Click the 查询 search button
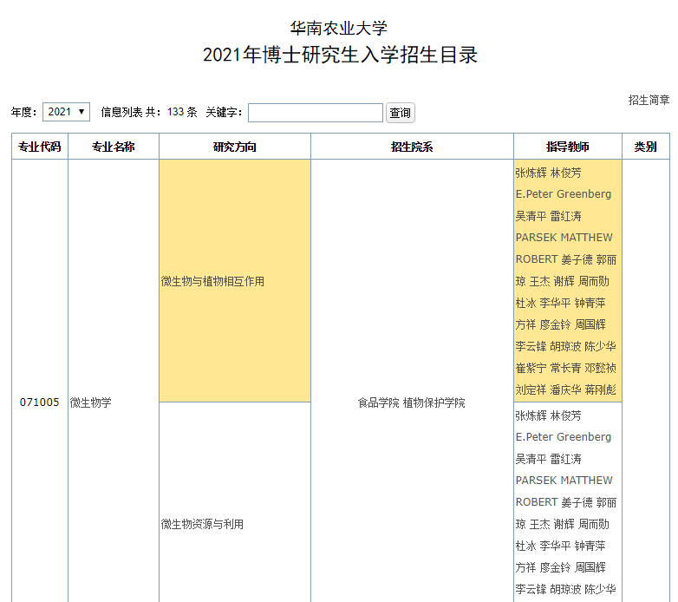 (400, 113)
